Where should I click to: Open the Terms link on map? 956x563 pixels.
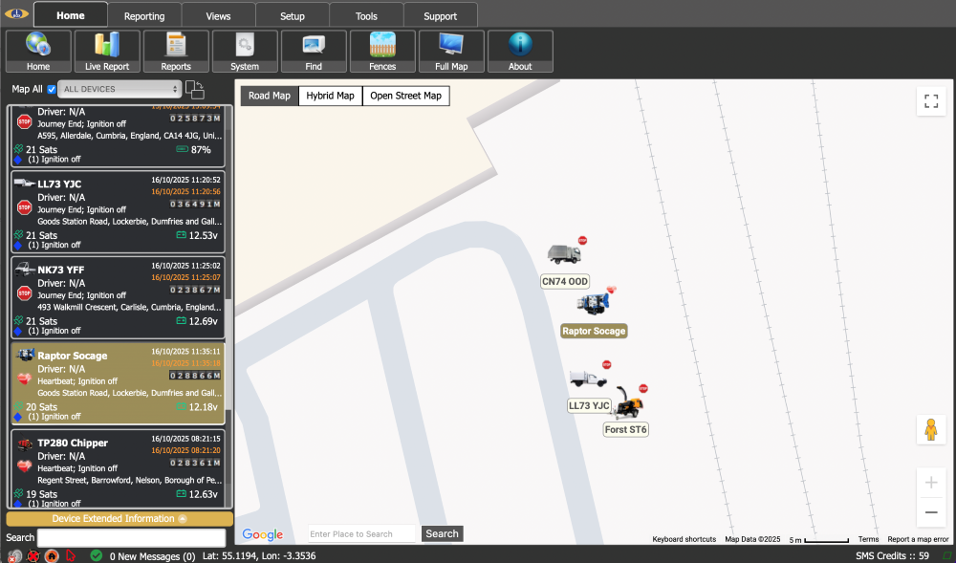pyautogui.click(x=868, y=539)
